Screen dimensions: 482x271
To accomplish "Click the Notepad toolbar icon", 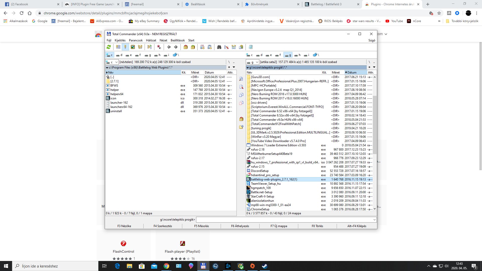I will click(251, 47).
